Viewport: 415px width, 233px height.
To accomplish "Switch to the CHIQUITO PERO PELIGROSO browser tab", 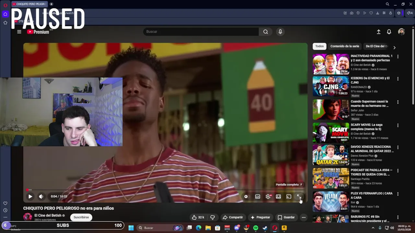I will (30, 4).
